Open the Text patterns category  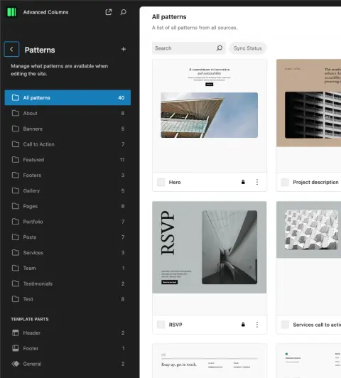(67, 299)
